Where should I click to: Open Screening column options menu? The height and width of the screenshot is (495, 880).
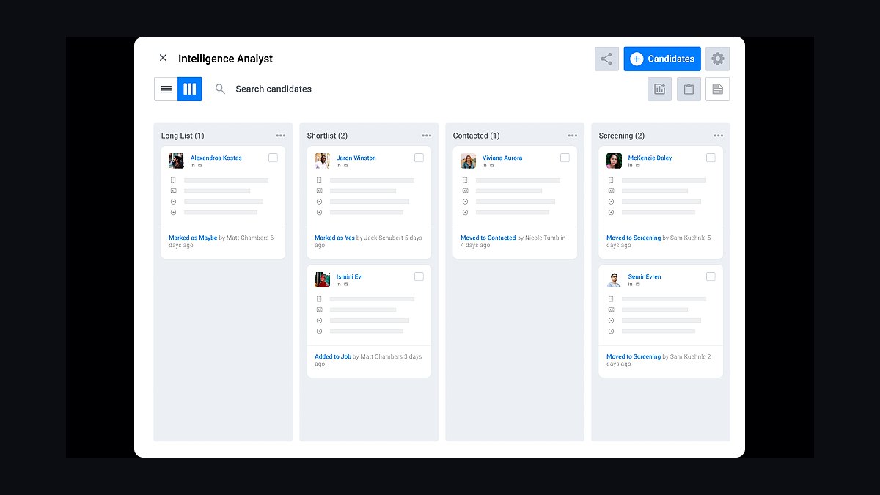click(x=719, y=136)
